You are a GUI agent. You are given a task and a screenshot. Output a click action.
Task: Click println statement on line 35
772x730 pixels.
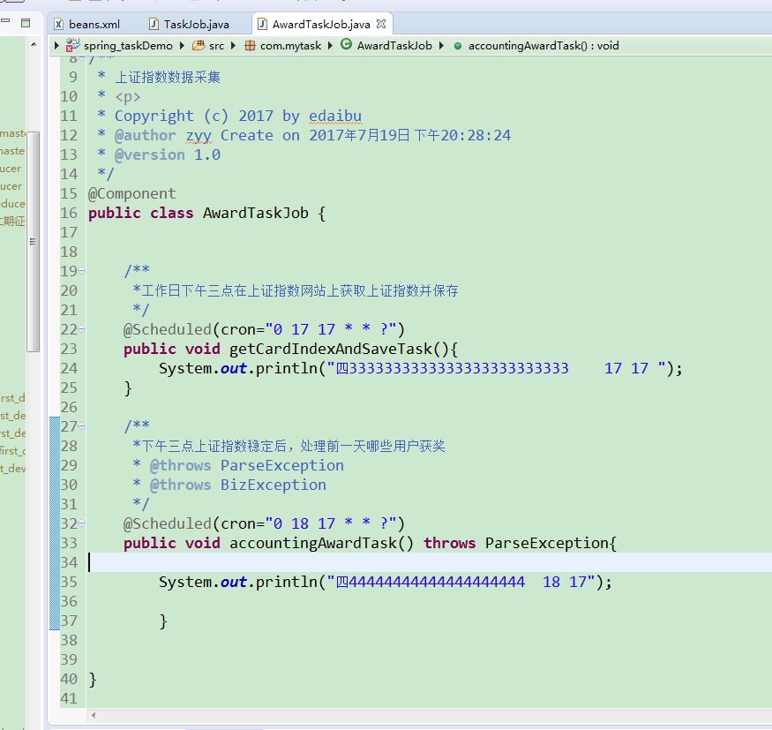coord(386,582)
